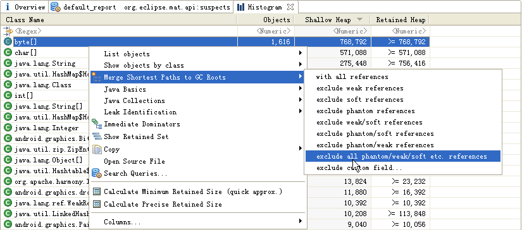Click the Class Name column header

click(118, 20)
